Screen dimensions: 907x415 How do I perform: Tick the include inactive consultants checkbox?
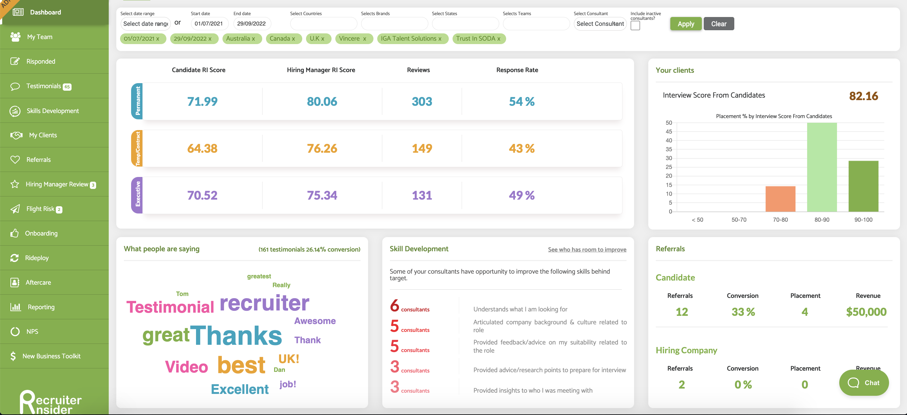[635, 26]
